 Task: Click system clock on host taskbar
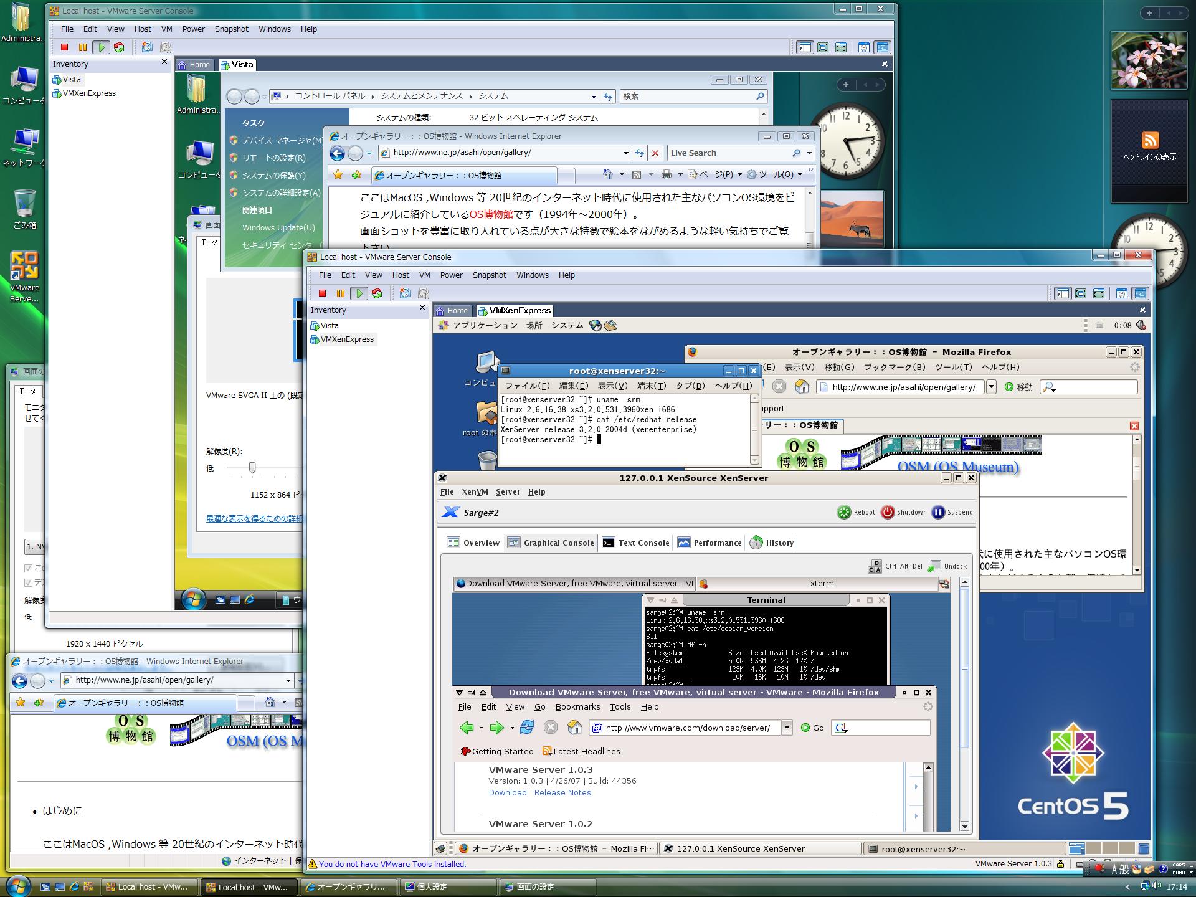point(1176,887)
